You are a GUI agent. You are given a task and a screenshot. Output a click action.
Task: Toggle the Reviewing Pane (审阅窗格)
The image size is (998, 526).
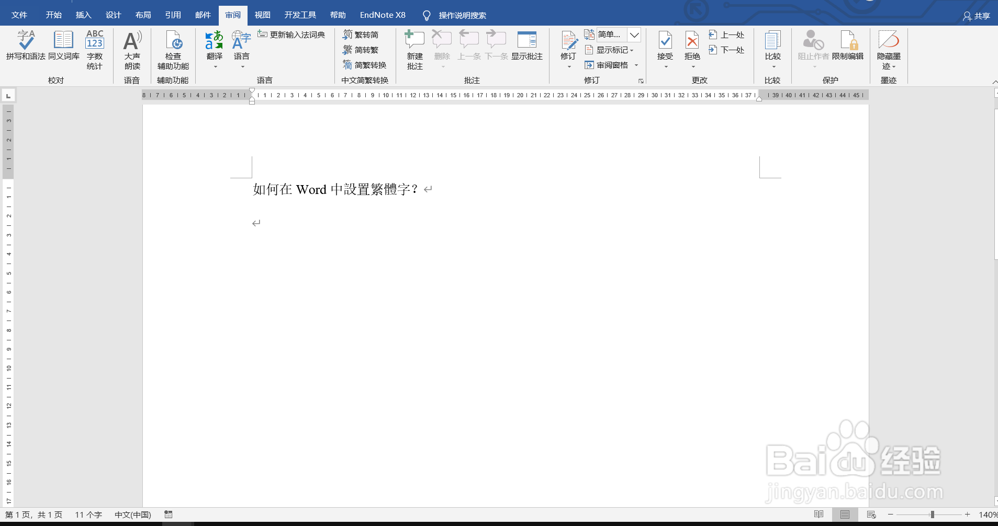[x=607, y=65]
